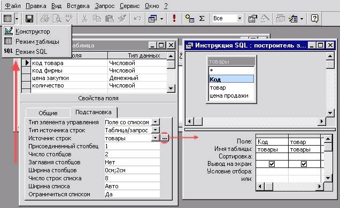Viewport: 340px width, 208px height.
Task: Click the Print toolbar icon
Action: (x=45, y=19)
